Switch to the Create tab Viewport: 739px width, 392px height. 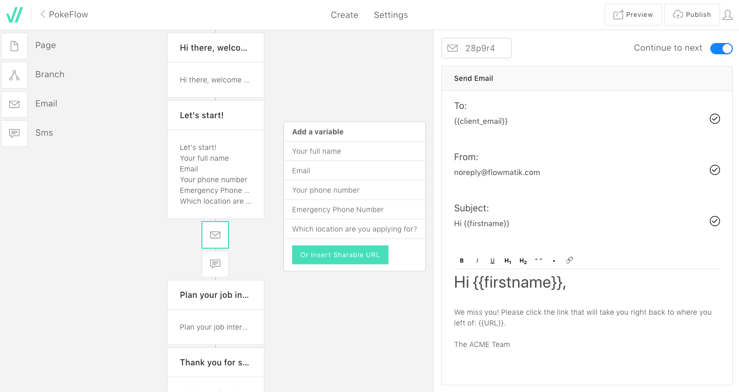tap(344, 15)
